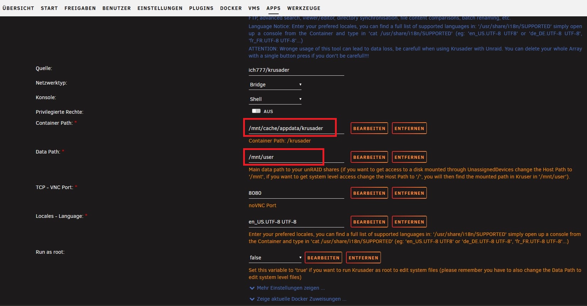This screenshot has height=306, width=587.
Task: Click the 'Container Path:' label on left
Action: (x=54, y=123)
